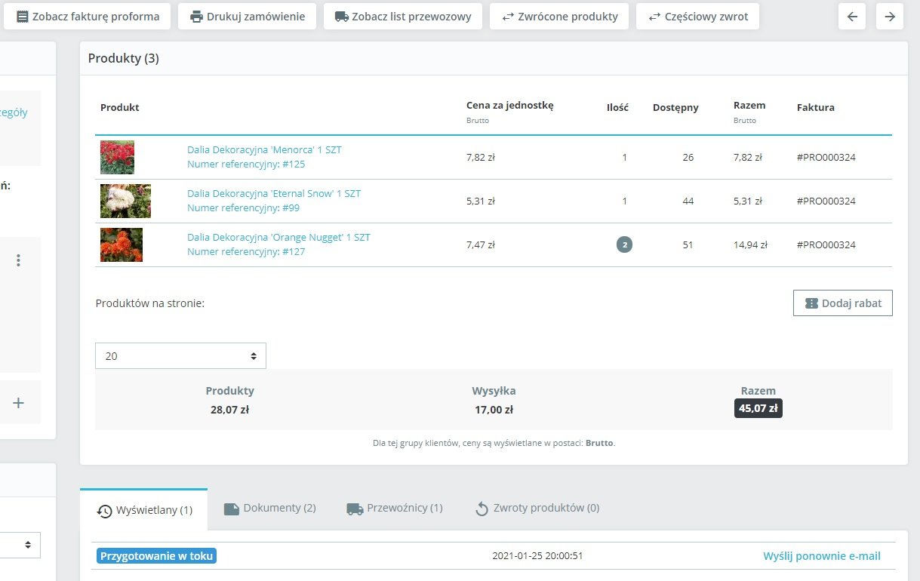Click the plus icon in left panel
The height and width of the screenshot is (581, 920).
(x=18, y=403)
